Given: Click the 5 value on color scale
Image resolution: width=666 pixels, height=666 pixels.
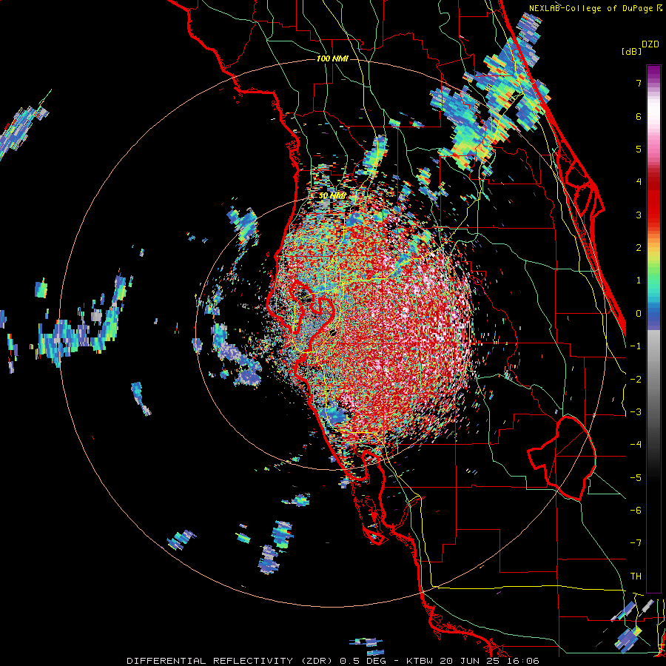Looking at the screenshot, I should pos(639,149).
